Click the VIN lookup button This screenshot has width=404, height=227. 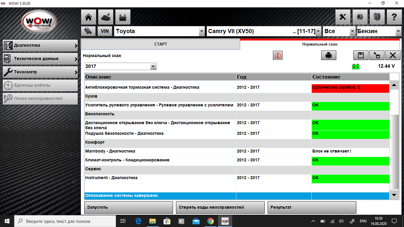[x=105, y=31]
